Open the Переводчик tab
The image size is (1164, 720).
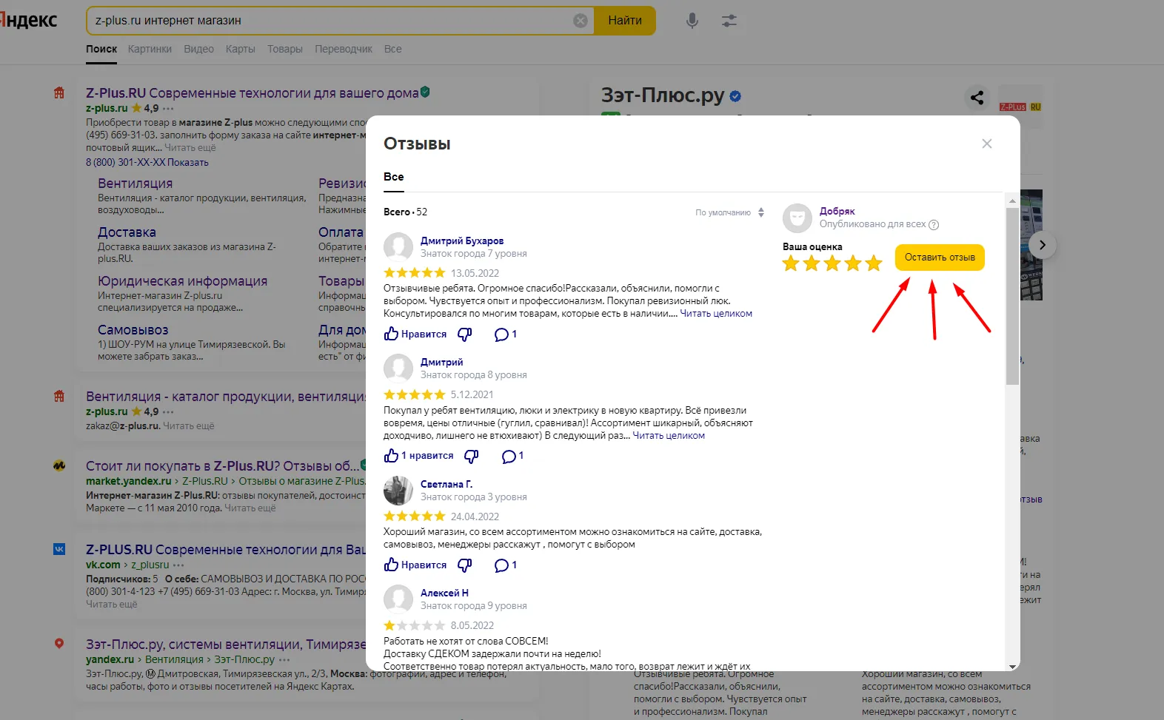pos(344,49)
